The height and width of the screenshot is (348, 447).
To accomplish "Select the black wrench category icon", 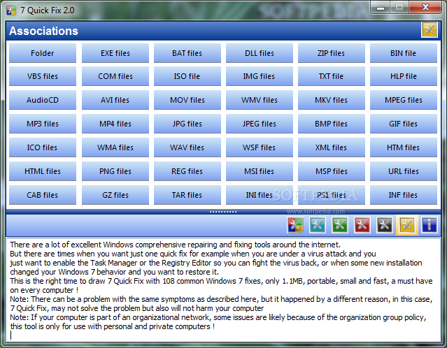I will (x=385, y=225).
